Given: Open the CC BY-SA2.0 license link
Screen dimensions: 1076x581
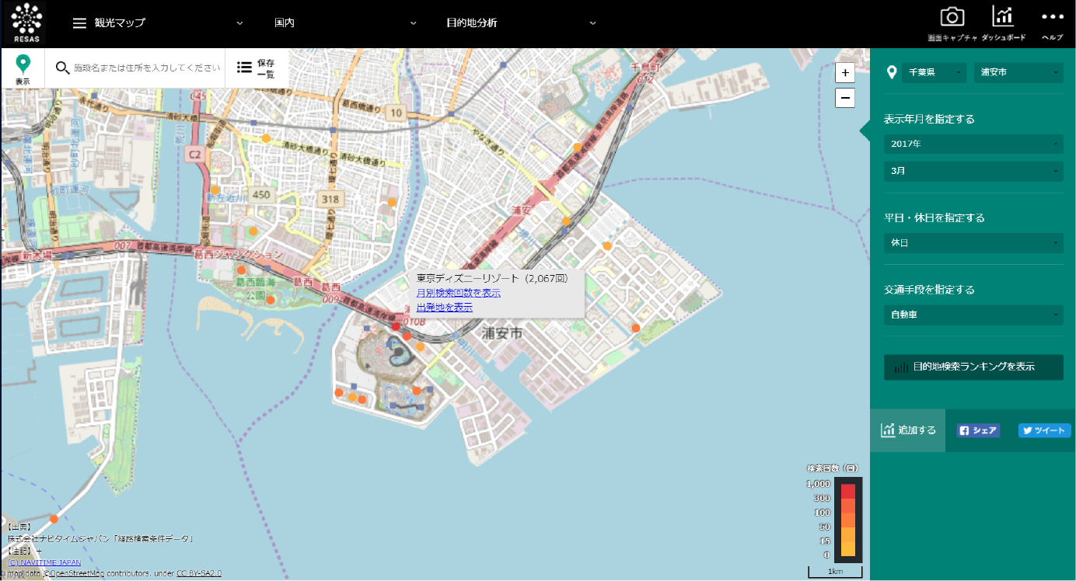Looking at the screenshot, I should pos(199,573).
